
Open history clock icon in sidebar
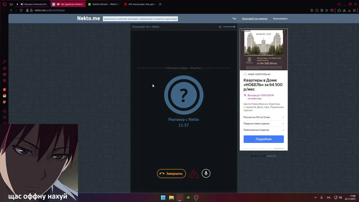[x=4, y=117]
